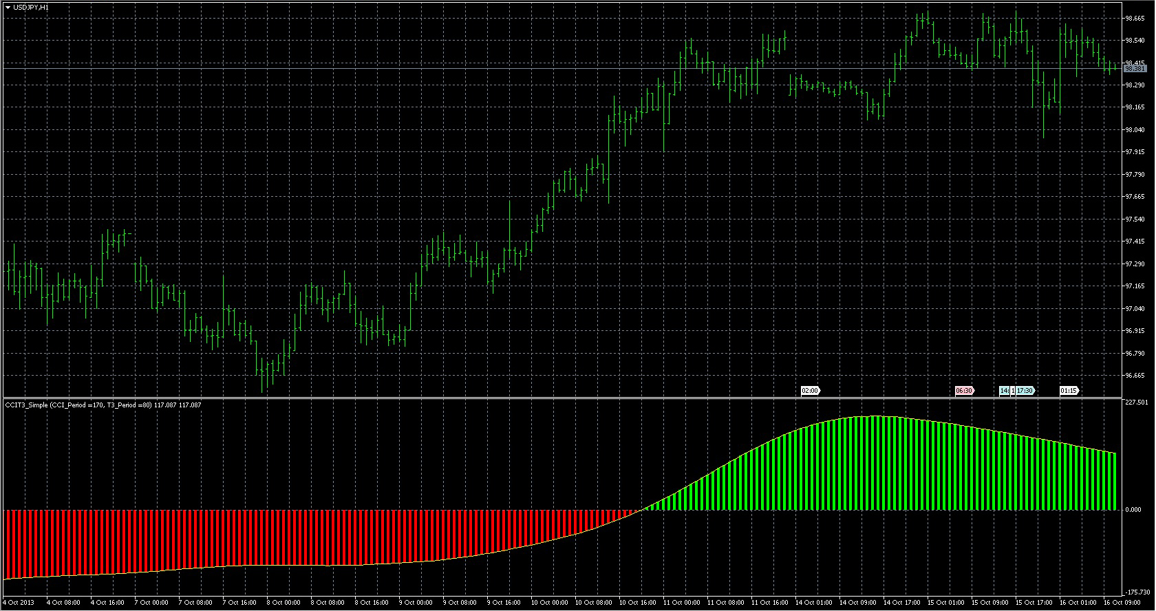Click the 96.915 price scale value
1156x611 pixels.
(x=1134, y=331)
